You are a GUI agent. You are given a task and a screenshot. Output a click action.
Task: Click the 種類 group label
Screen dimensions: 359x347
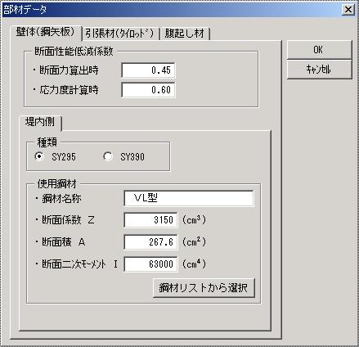[47, 142]
